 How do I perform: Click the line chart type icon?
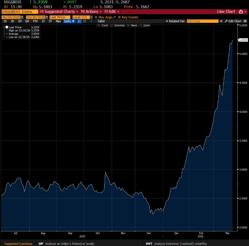pyautogui.click(x=79, y=21)
